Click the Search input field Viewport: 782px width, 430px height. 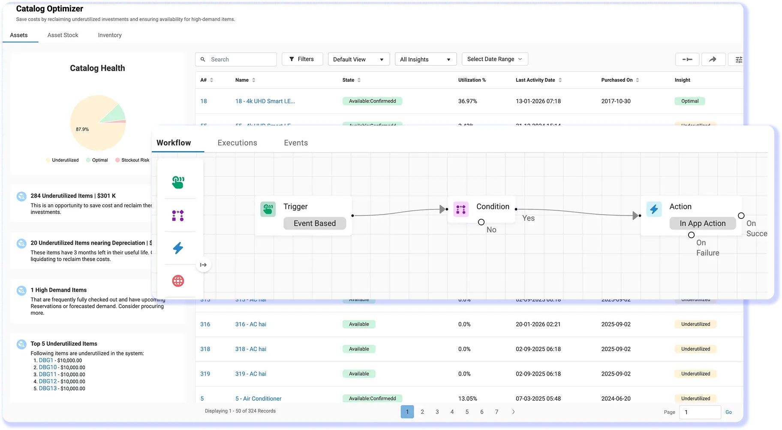[x=236, y=60]
